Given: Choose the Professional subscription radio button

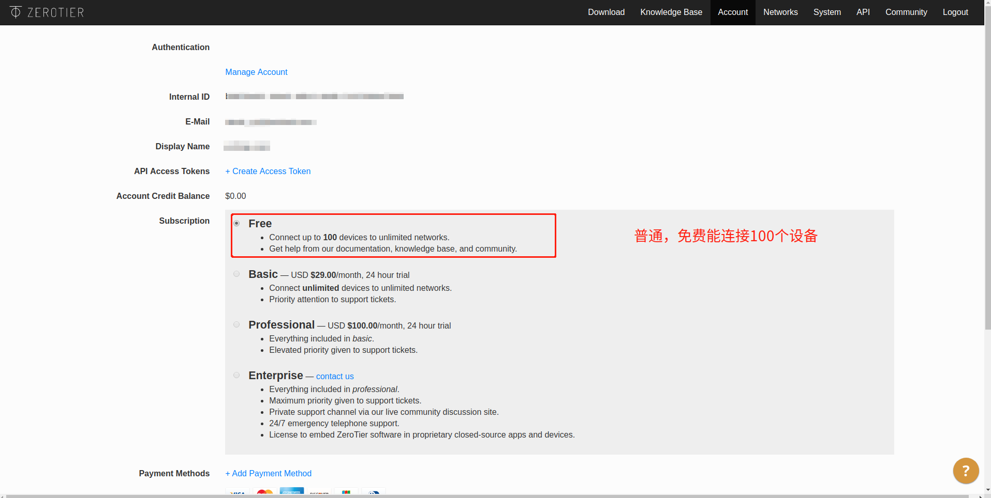Looking at the screenshot, I should tap(236, 324).
